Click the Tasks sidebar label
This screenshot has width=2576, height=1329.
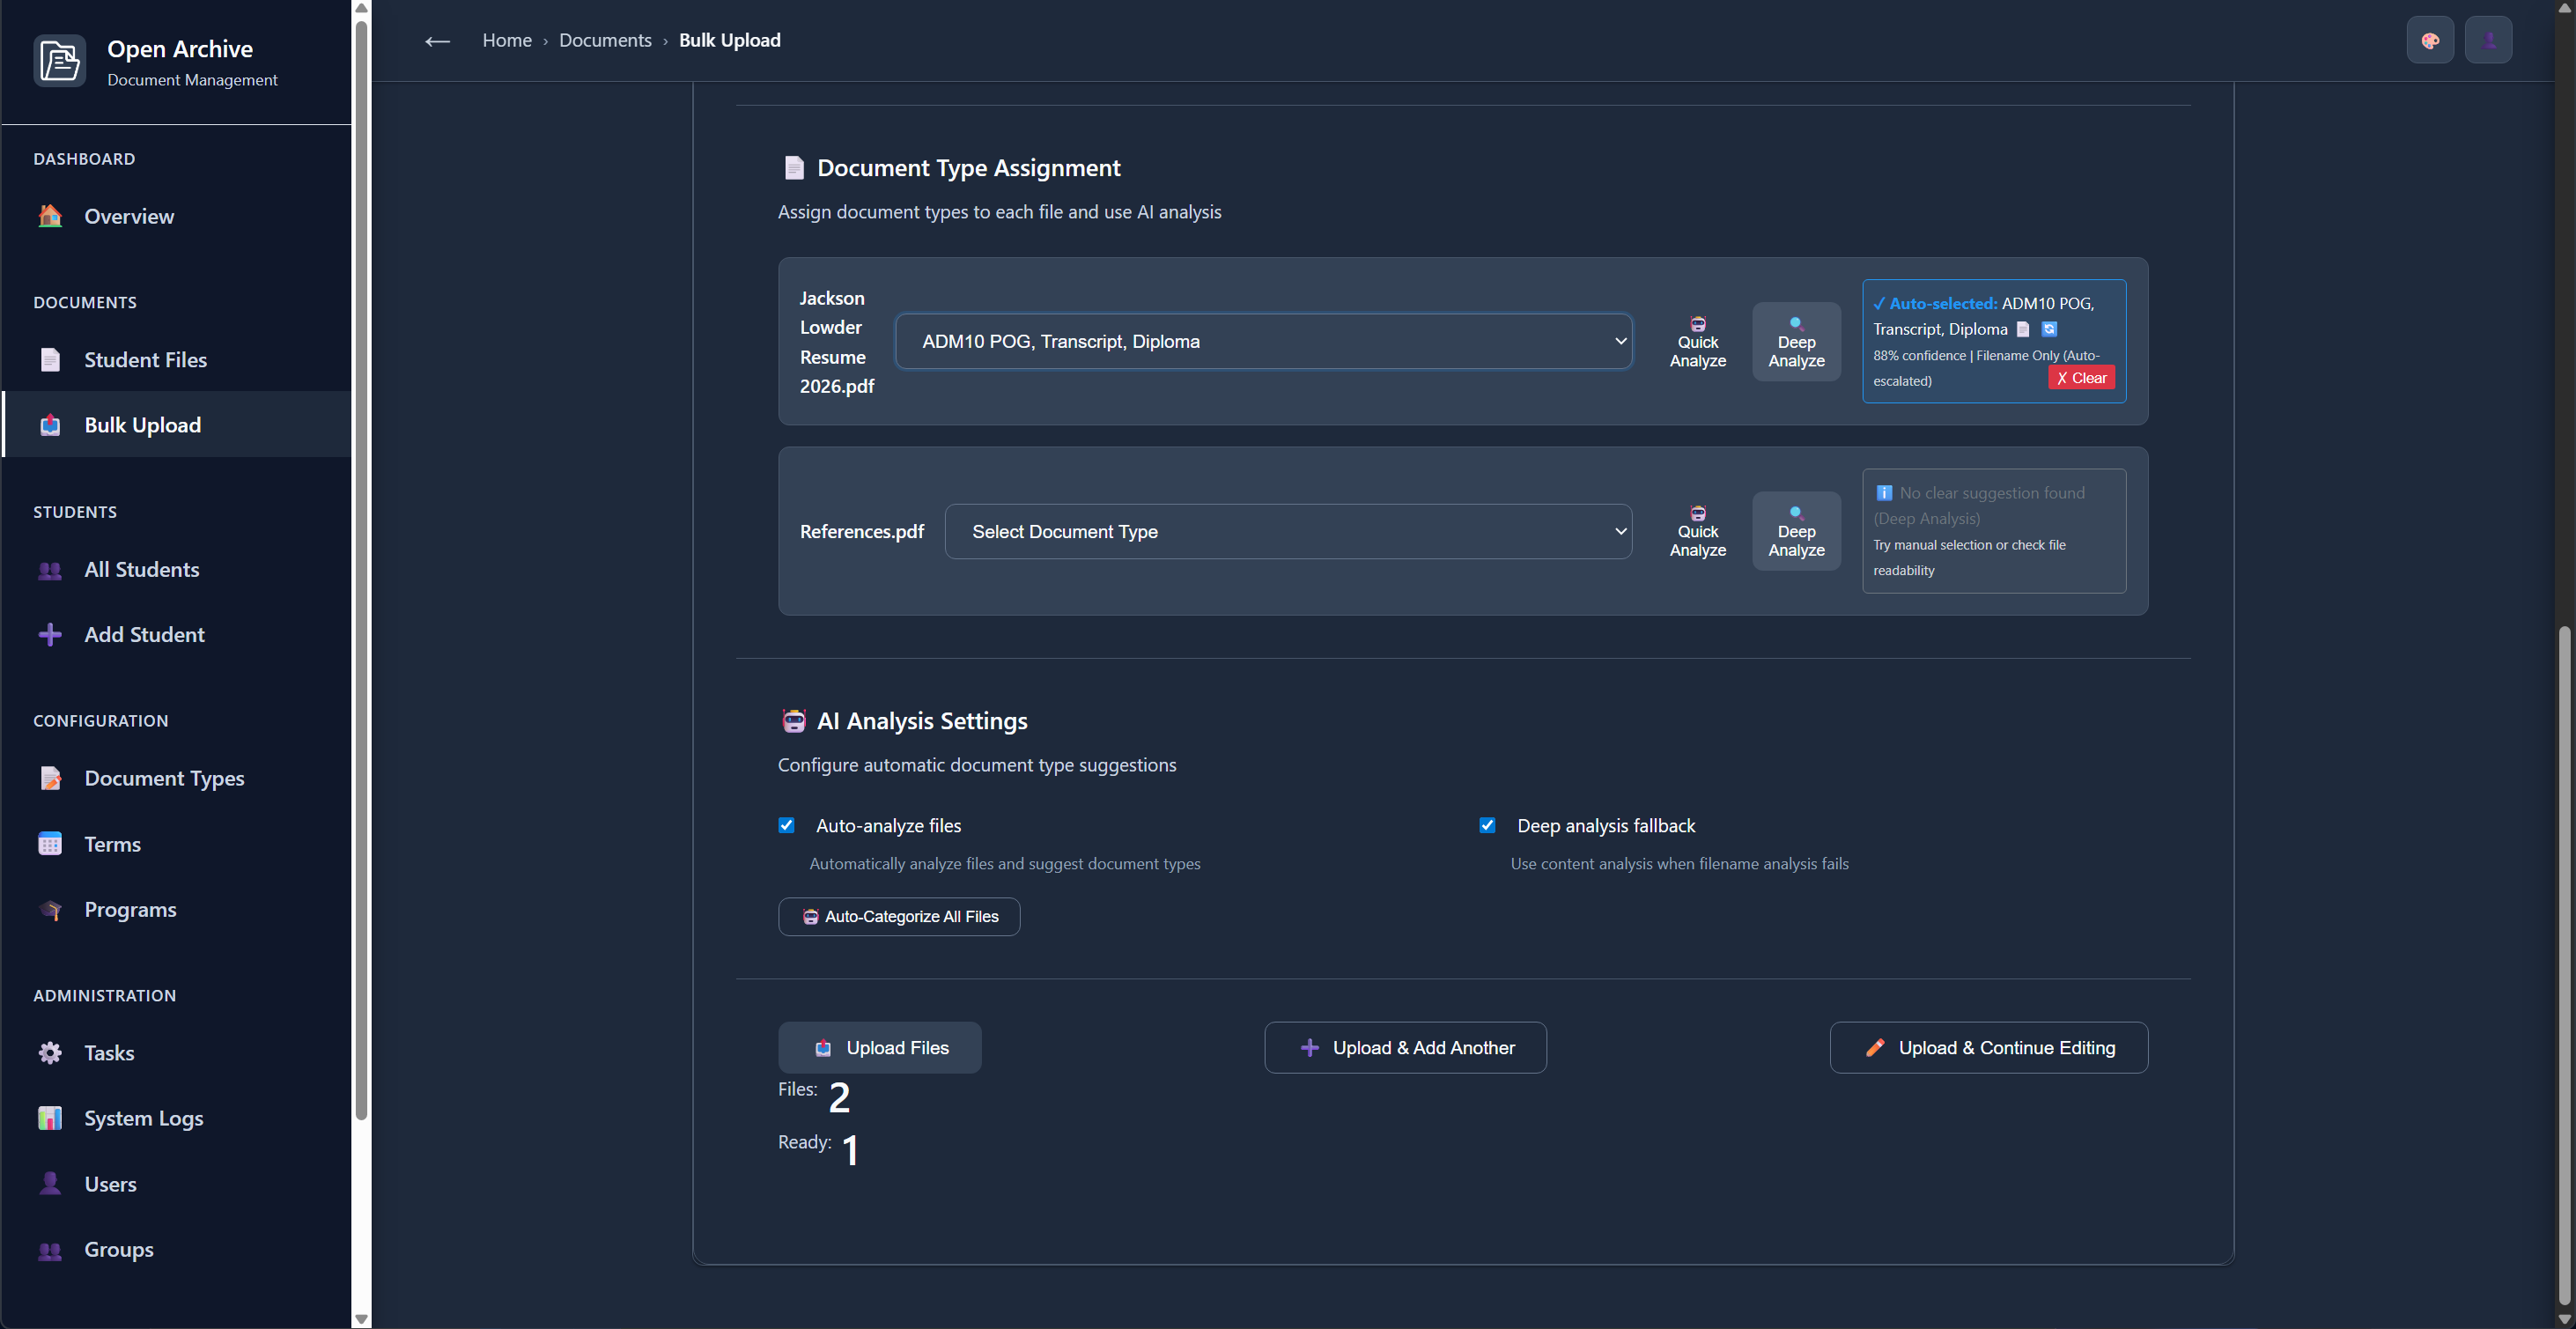(109, 1053)
